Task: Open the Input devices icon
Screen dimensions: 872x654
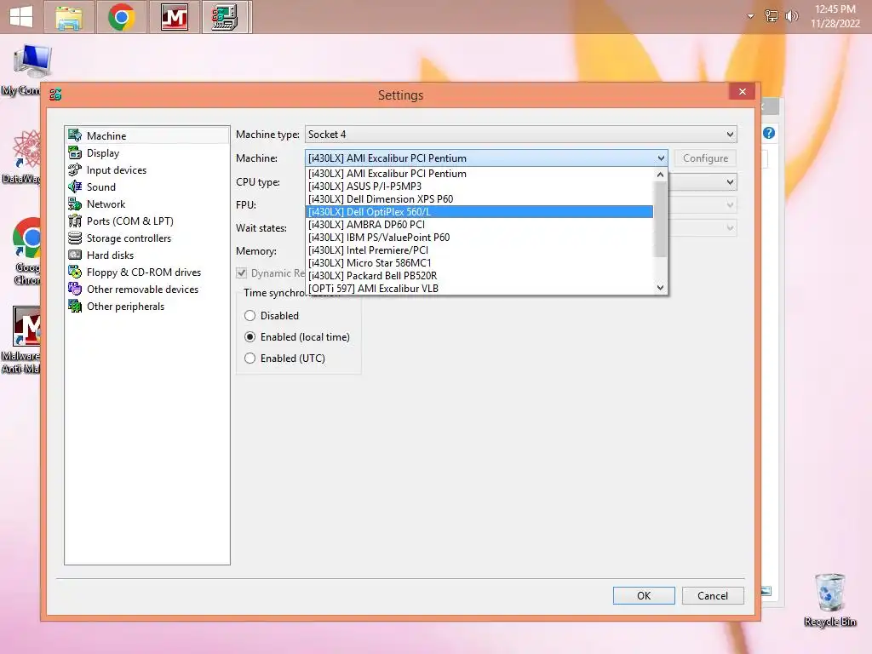Action: point(75,169)
